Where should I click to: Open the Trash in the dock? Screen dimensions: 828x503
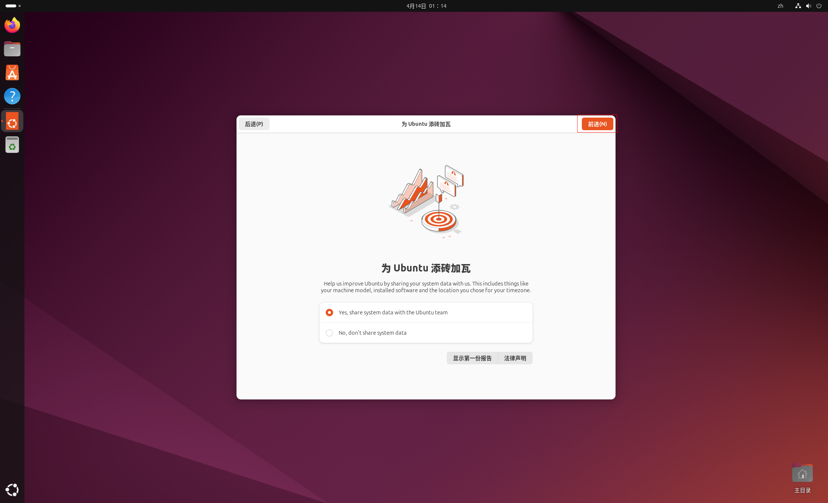click(x=12, y=145)
